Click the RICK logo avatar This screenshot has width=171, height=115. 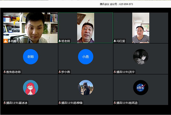click(141, 88)
